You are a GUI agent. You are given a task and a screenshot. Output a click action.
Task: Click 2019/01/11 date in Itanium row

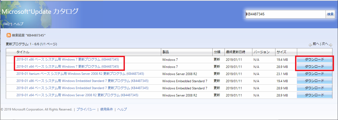point(234,74)
